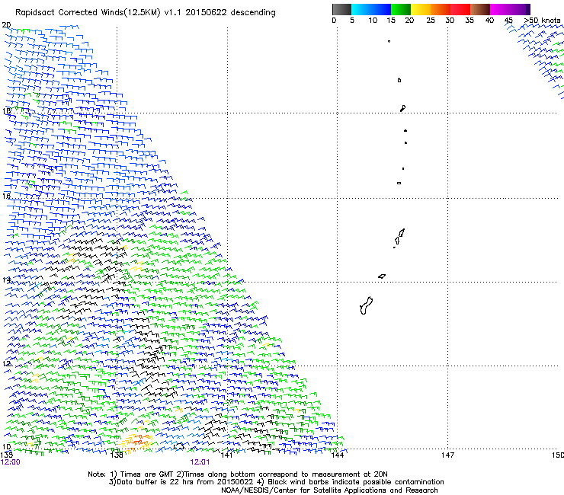This screenshot has height=495, width=564.
Task: Click the small island outline near 14N
Action: pyautogui.click(x=382, y=276)
